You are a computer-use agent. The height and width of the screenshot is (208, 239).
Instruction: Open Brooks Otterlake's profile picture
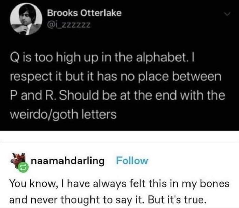point(26,19)
